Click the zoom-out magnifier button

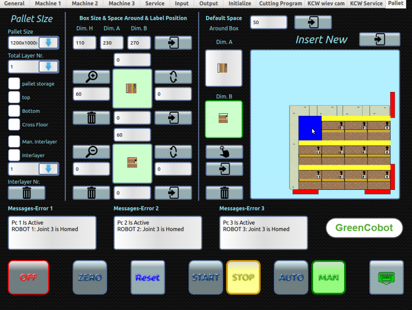point(91,152)
